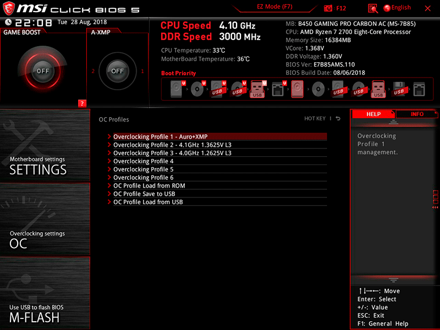Screen dimensions: 440x330
Task: Turn on the A-XMP knob
Action: [117, 70]
